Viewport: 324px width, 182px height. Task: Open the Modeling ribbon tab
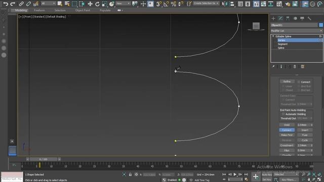[x=21, y=10]
